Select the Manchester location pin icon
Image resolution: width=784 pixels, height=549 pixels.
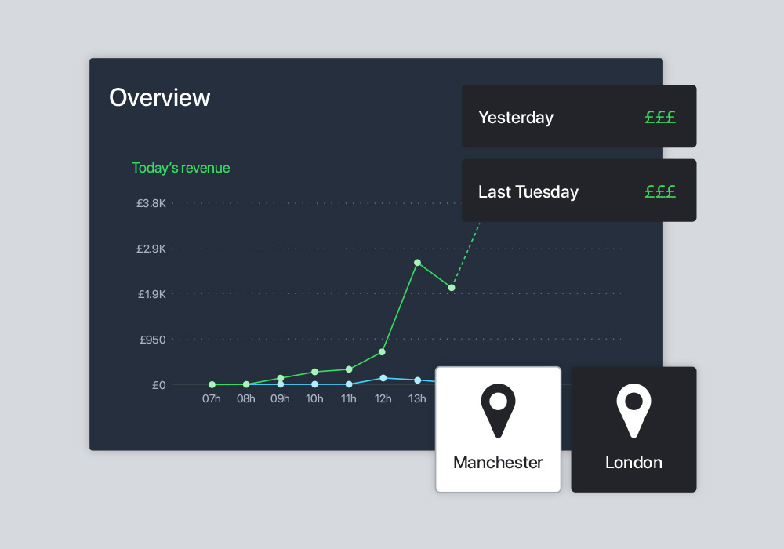(x=498, y=411)
